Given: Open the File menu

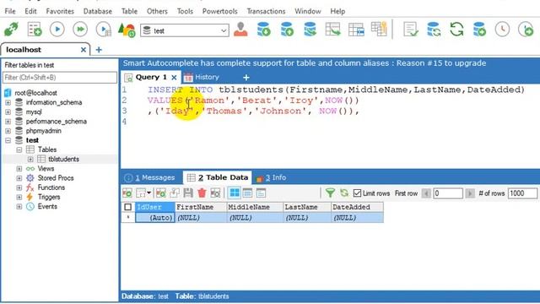Looking at the screenshot, I should [x=10, y=11].
